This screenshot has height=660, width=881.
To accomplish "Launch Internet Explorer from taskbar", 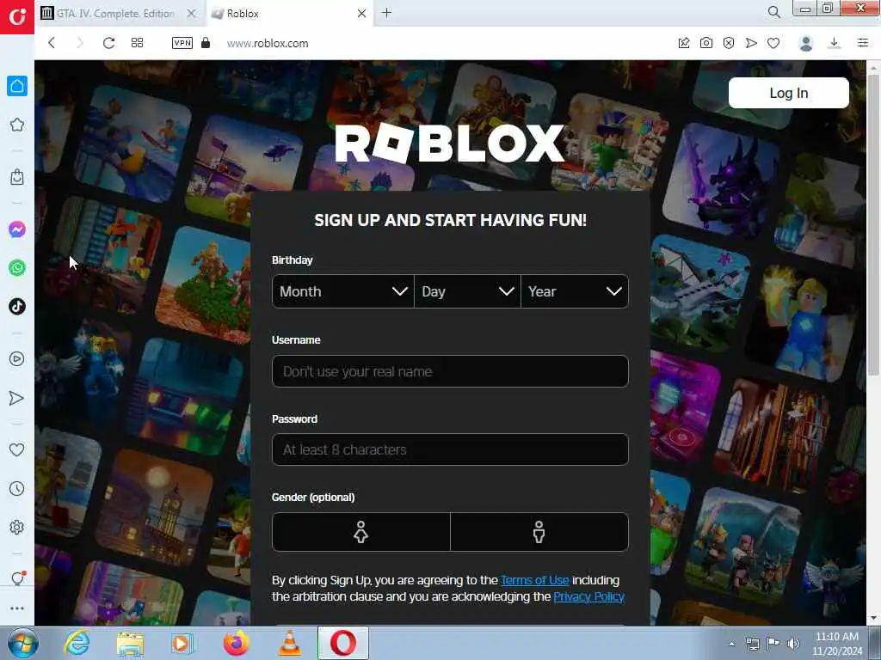I will click(77, 643).
